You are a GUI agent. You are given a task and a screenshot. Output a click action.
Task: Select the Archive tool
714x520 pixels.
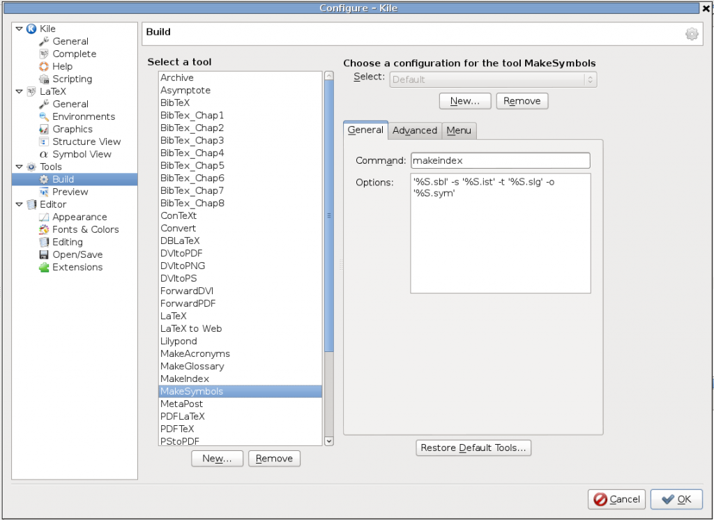240,78
